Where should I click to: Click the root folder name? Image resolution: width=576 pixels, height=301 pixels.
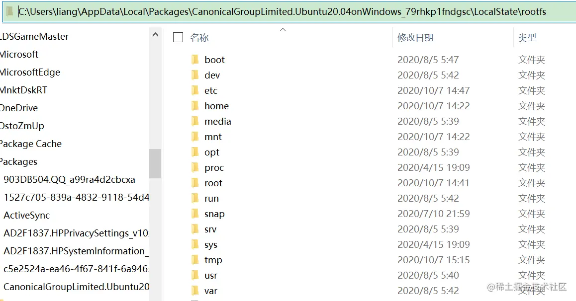click(x=213, y=183)
